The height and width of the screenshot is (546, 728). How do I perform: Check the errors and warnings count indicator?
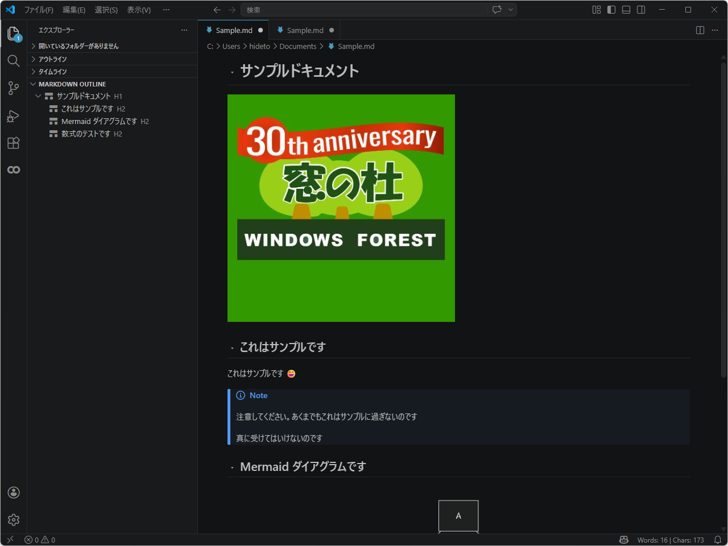click(x=39, y=539)
